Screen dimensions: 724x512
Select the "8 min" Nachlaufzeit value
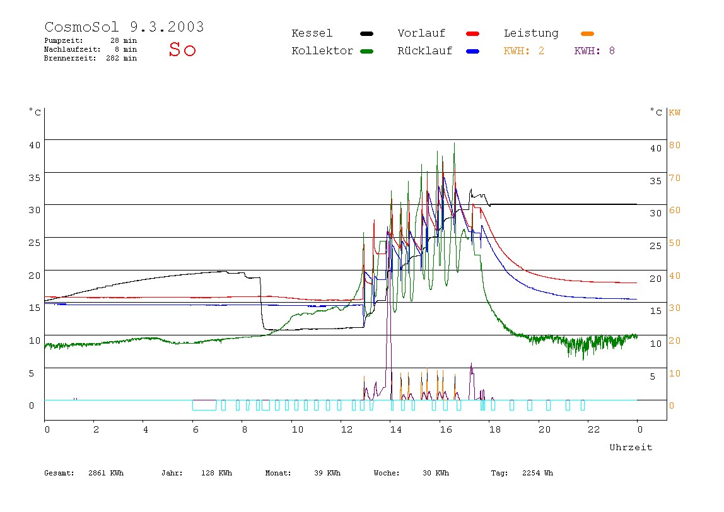tap(126, 49)
